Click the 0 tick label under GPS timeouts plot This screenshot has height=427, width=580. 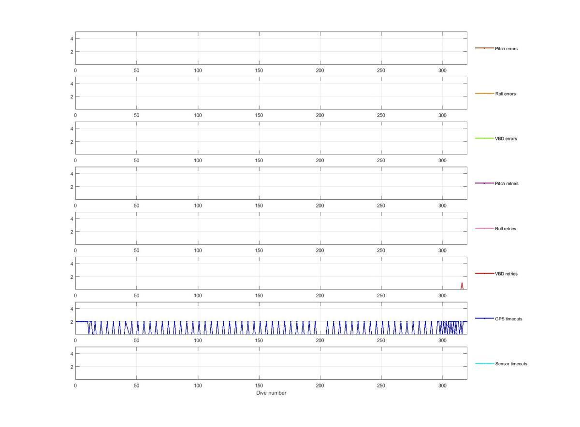click(x=75, y=341)
